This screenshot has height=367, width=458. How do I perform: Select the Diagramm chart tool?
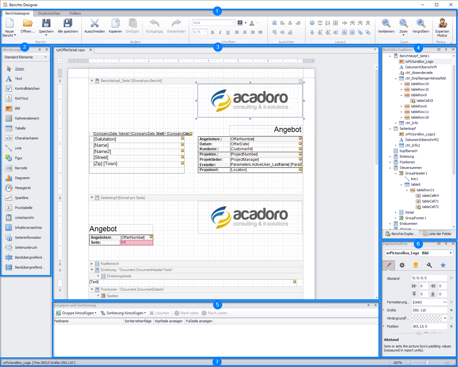[x=22, y=178]
